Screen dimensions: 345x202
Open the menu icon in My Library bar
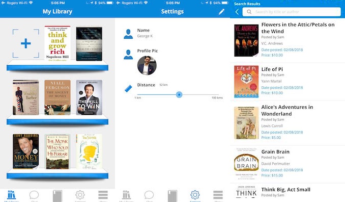103,195
